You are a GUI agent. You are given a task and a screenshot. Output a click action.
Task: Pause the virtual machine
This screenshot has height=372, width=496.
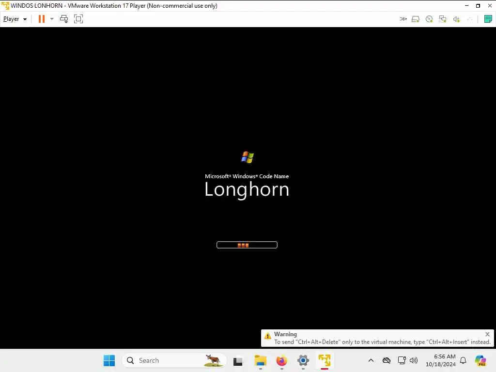[42, 19]
